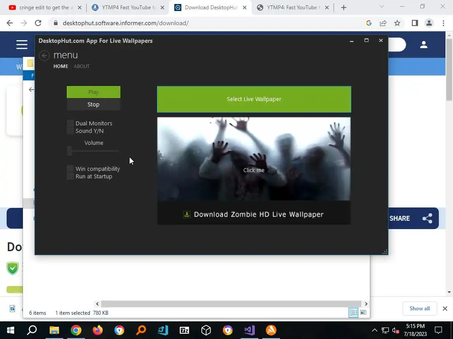The image size is (453, 339).
Task: Close the Chrome downloads bar
Action: click(445, 309)
